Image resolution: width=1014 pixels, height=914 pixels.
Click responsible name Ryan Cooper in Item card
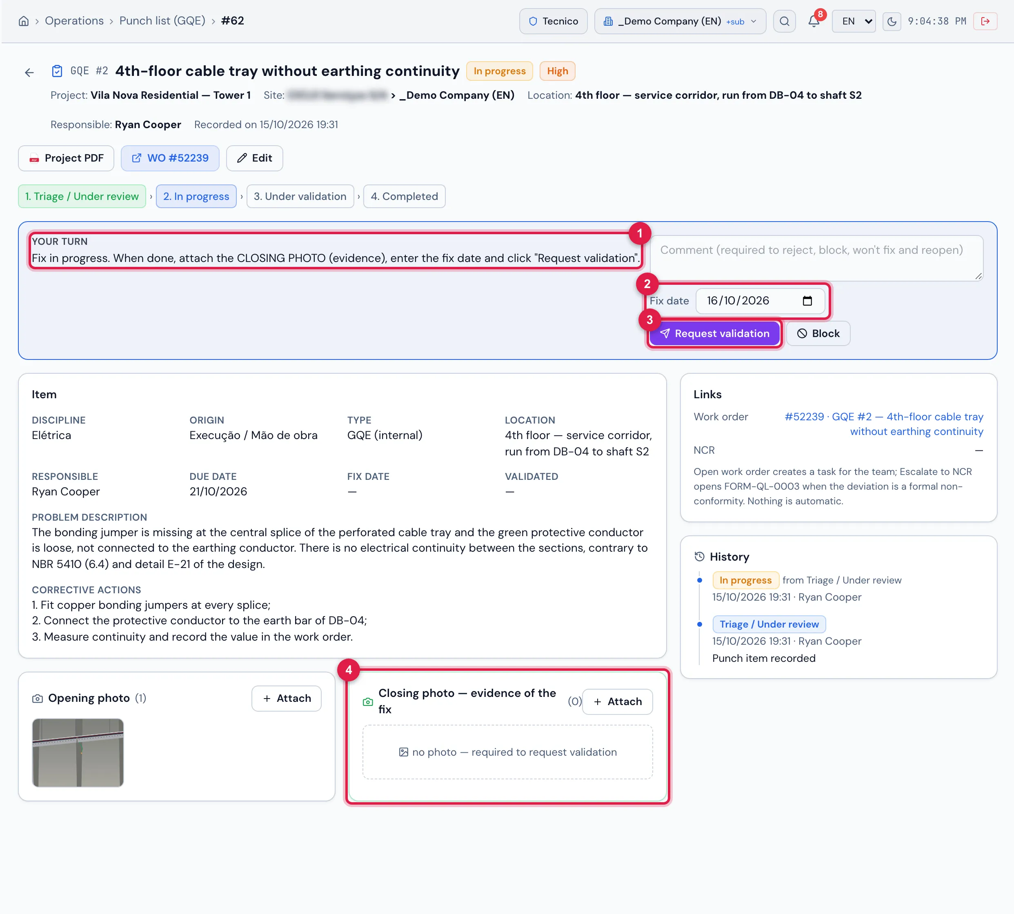66,492
